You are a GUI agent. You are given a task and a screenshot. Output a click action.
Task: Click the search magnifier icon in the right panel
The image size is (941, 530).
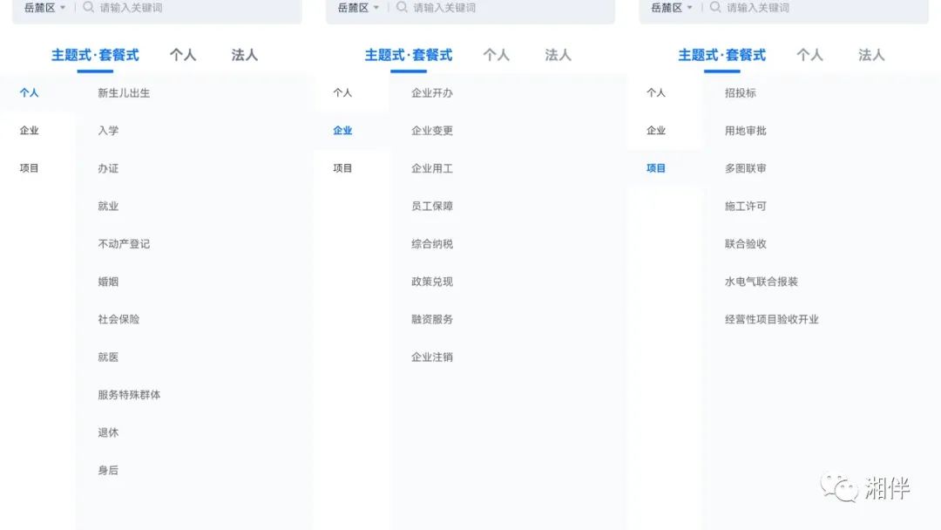click(714, 8)
